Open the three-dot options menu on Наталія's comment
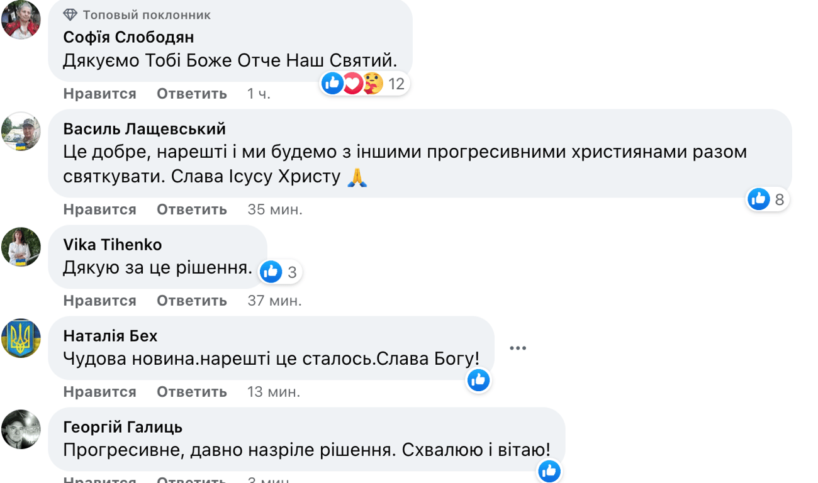Viewport: 818px width, 483px height. 518,347
